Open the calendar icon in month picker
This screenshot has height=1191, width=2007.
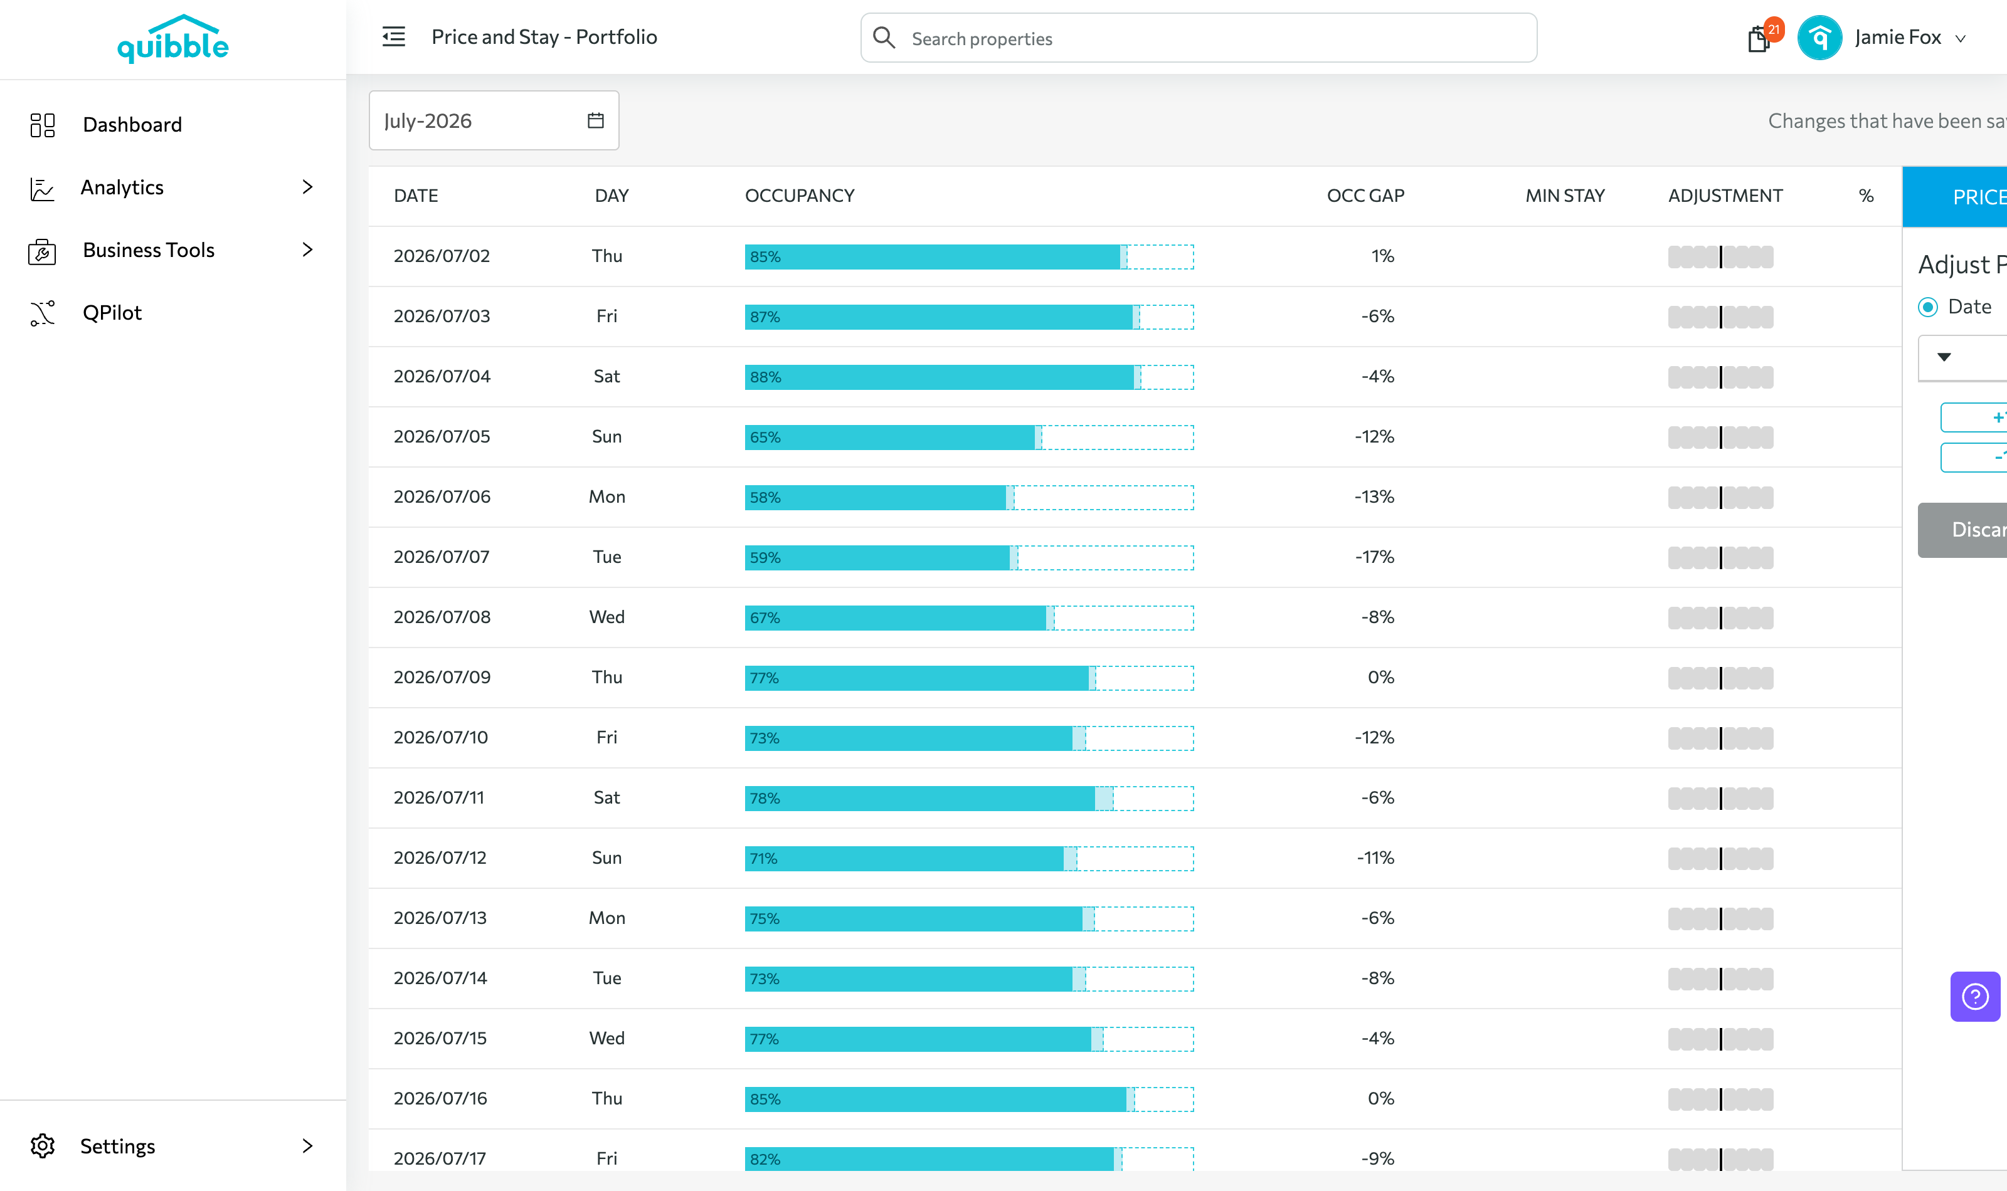click(596, 120)
